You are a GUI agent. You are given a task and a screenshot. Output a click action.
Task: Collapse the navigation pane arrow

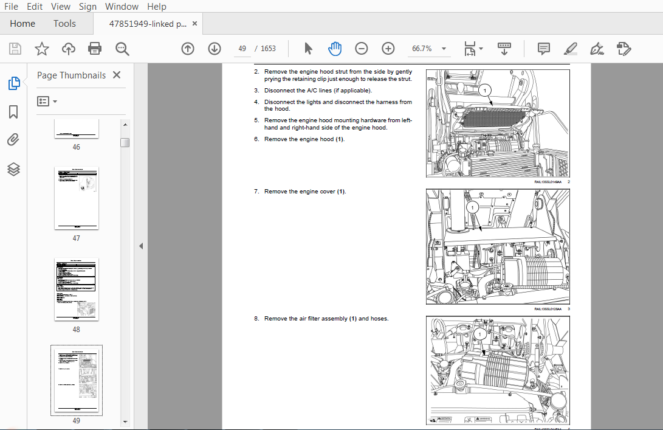click(141, 246)
